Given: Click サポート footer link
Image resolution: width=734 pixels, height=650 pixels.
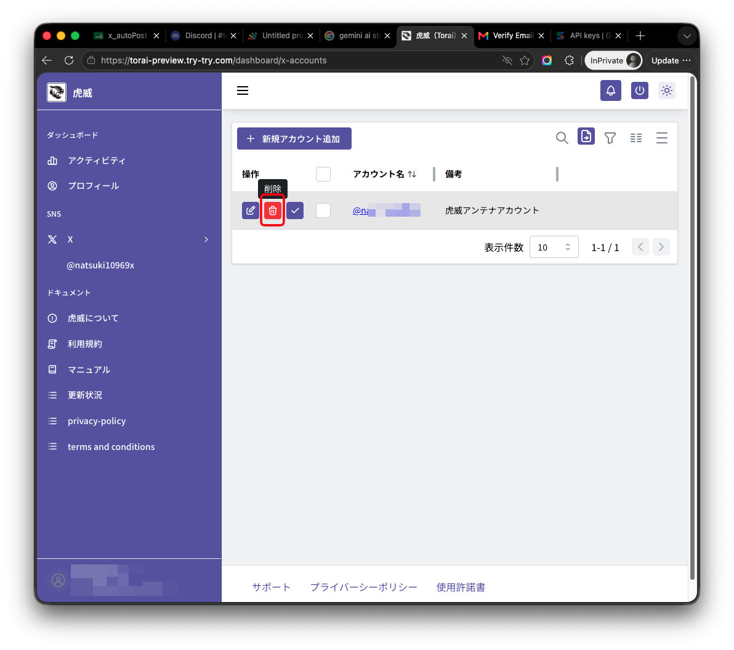Looking at the screenshot, I should [271, 587].
